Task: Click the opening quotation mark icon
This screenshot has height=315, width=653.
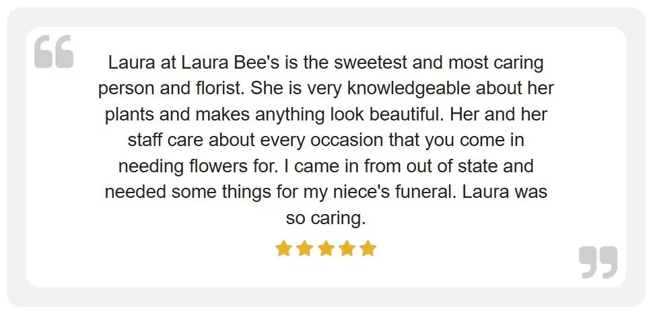Action: point(54,52)
